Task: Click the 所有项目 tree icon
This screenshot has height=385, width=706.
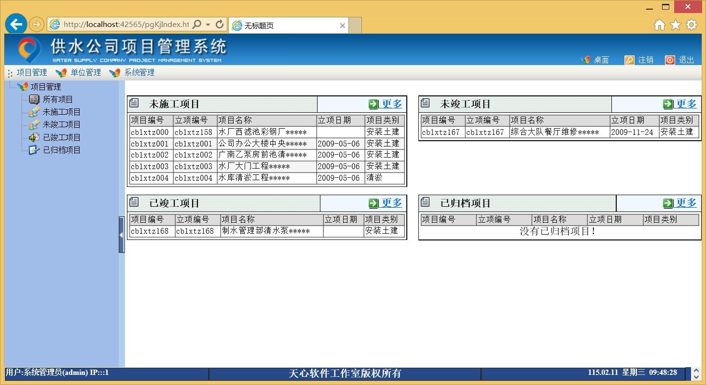Action: 34,100
